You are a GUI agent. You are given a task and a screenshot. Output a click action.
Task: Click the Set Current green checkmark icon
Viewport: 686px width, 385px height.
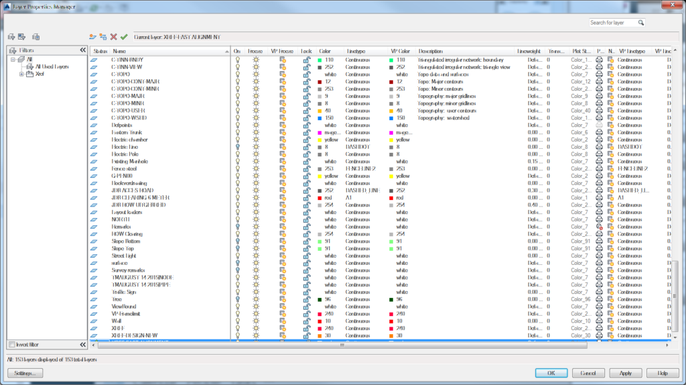pyautogui.click(x=124, y=36)
